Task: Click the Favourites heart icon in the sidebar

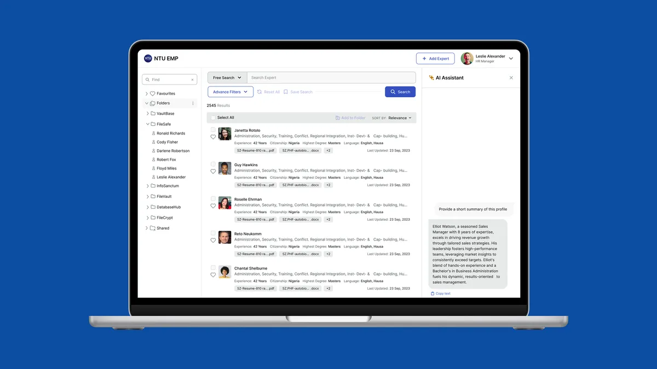Action: coord(153,93)
